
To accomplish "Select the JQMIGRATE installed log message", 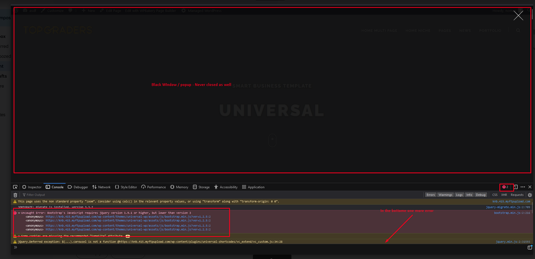I will coord(55,207).
